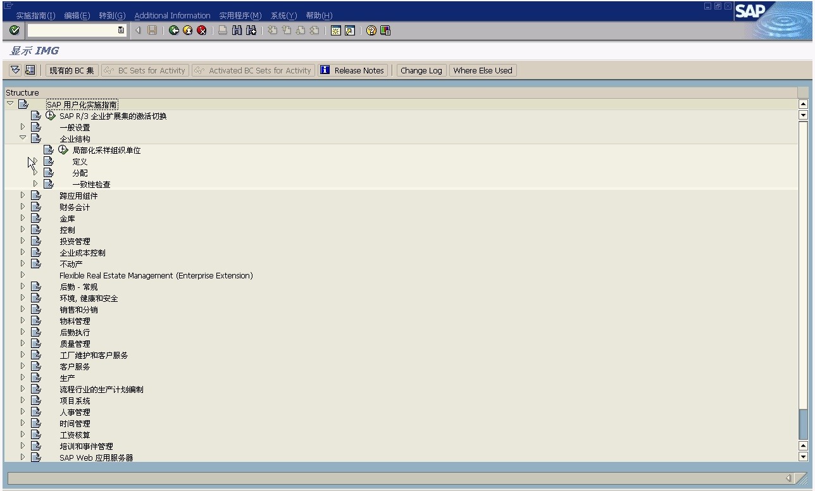Click the Next Page icon
This screenshot has width=815, height=491.
pos(300,30)
